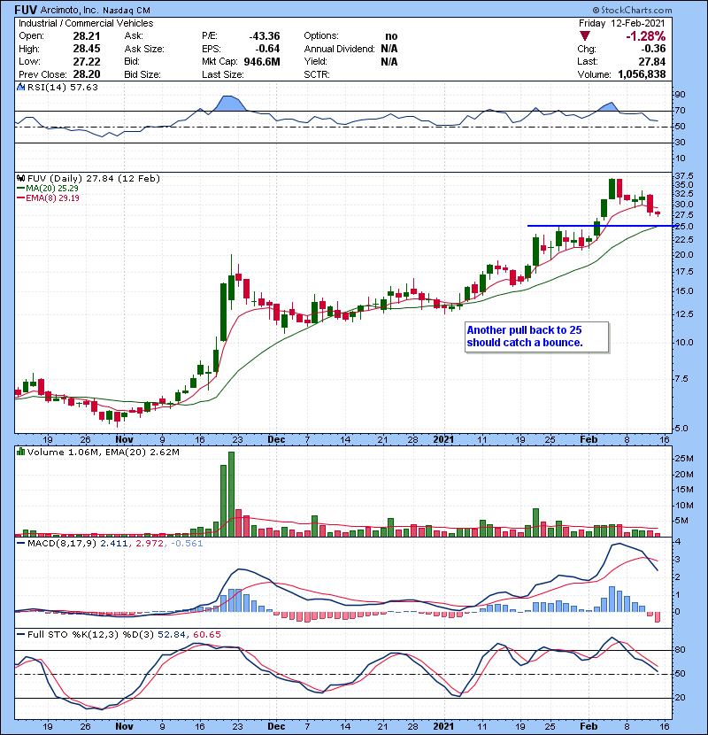Click the 37.5 label on the price axis

(683, 176)
